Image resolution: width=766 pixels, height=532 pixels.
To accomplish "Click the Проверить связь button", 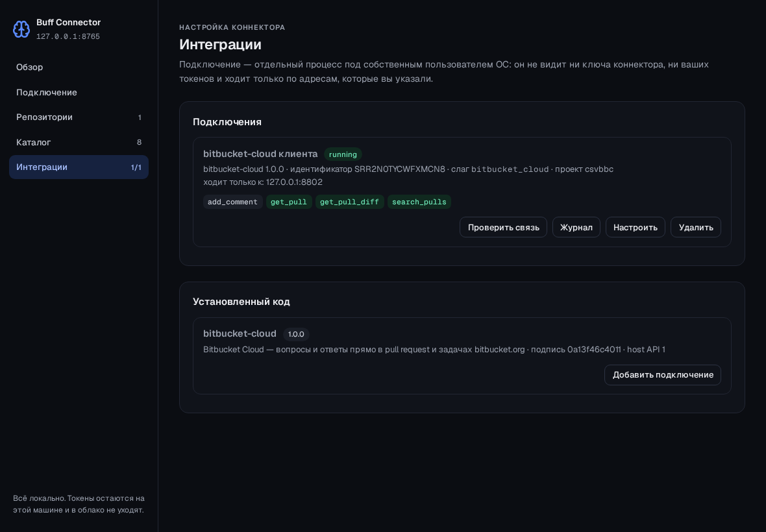I will point(503,228).
